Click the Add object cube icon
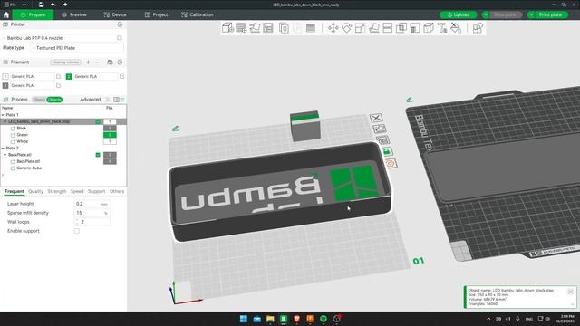 coord(227,28)
